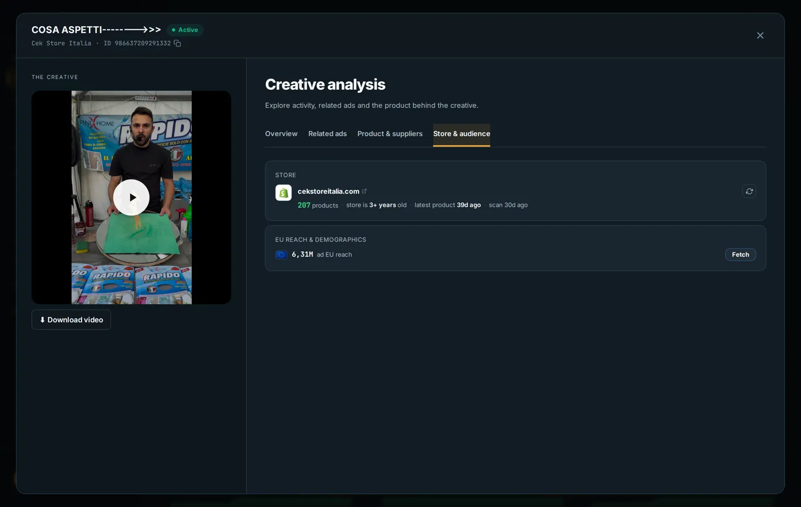Click the 'latest product 39d ago' text
The height and width of the screenshot is (507, 801).
click(447, 205)
